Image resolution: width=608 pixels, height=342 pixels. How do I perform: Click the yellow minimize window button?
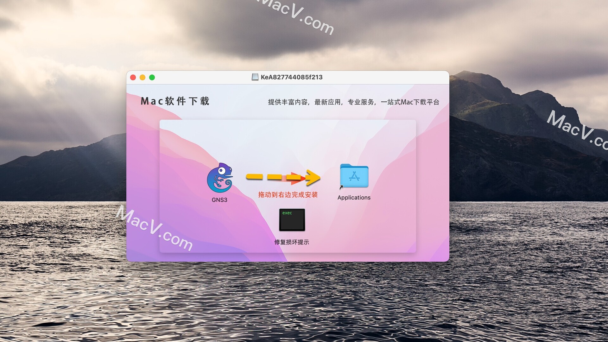[142, 77]
